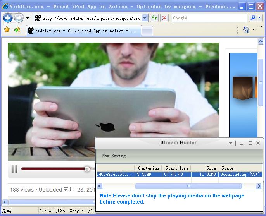Maximize the Stream Hunter window

pyautogui.click(x=250, y=143)
